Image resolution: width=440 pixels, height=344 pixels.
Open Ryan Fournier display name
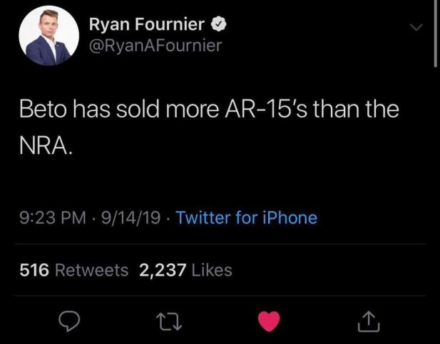point(147,24)
